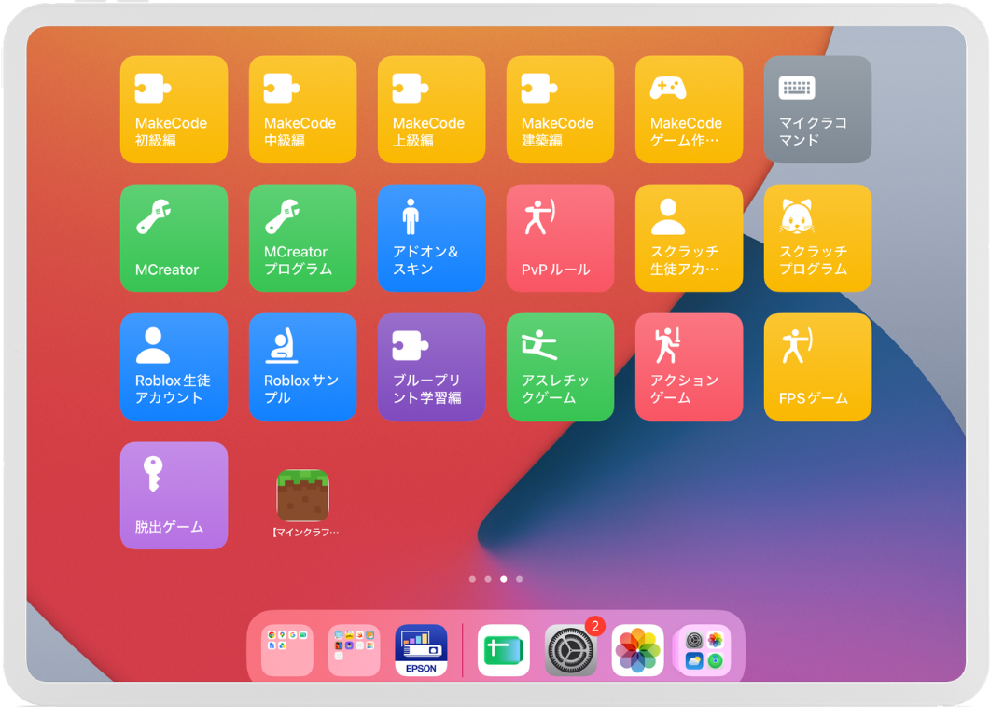Open the Roblox 生徒アカウント shortcut
Screen dimensions: 990x707
pos(174,367)
